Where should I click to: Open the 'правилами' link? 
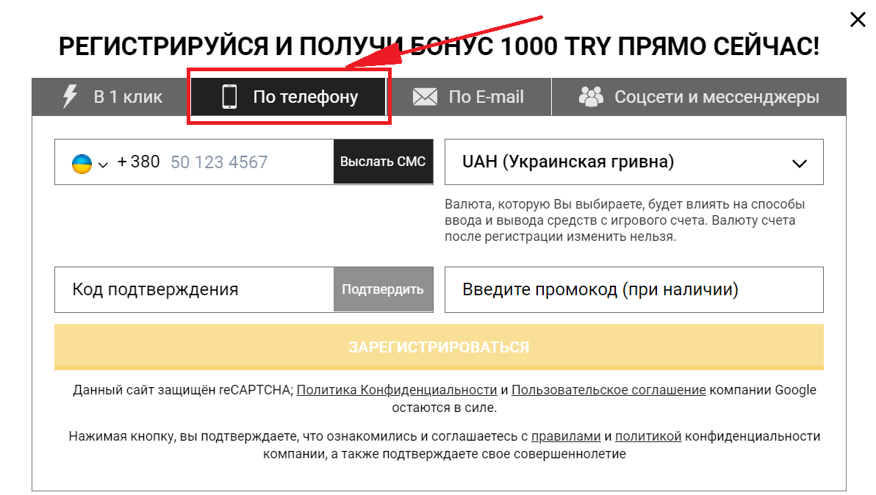pyautogui.click(x=566, y=436)
